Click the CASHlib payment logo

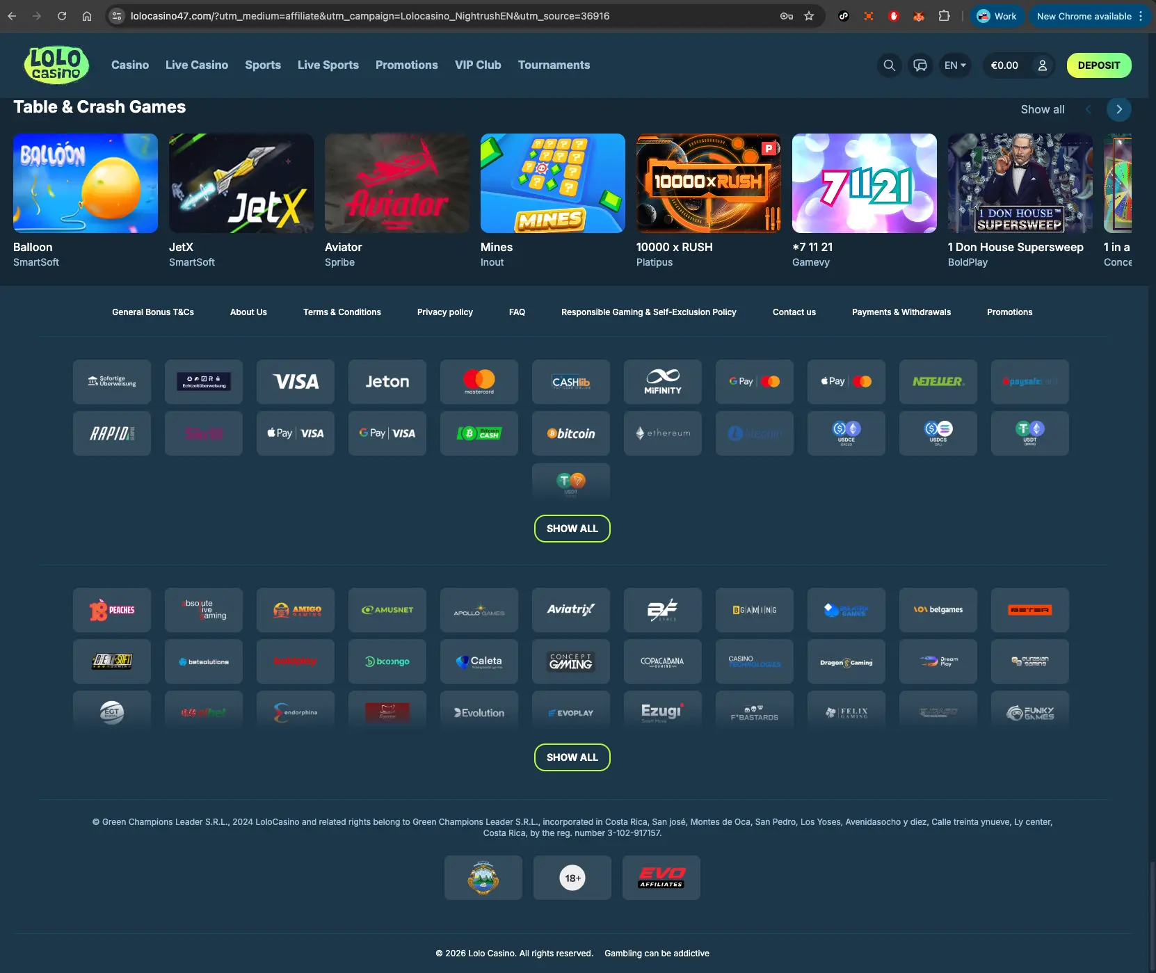coord(571,382)
